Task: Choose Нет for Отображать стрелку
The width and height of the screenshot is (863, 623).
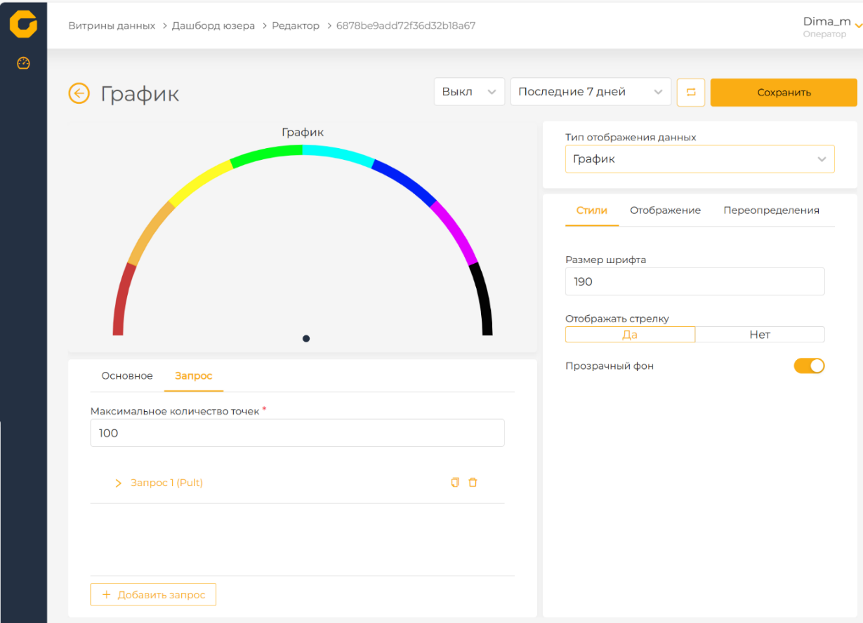Action: [760, 335]
